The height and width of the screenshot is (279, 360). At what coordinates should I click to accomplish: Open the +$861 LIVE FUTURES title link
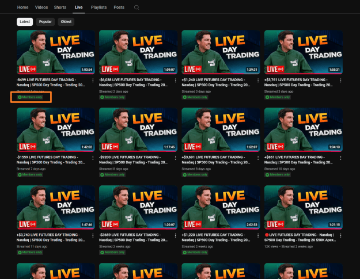pyautogui.click(x=298, y=160)
